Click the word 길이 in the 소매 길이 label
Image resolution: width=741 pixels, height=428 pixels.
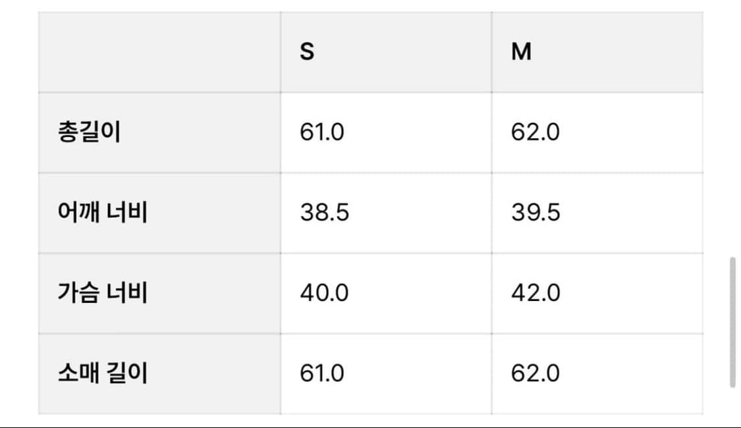tap(127, 373)
